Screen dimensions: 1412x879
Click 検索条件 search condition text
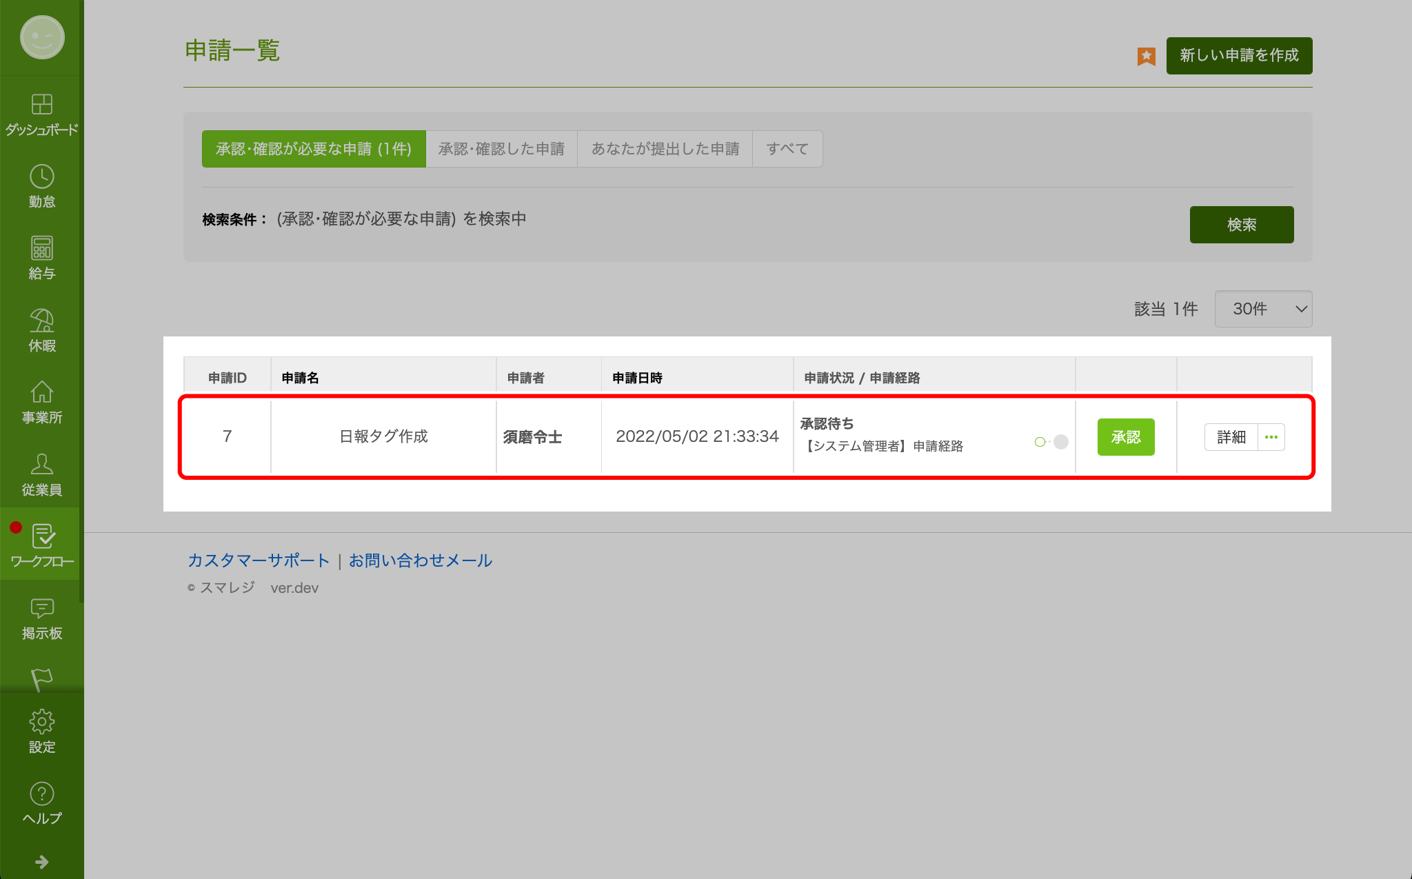tap(364, 219)
